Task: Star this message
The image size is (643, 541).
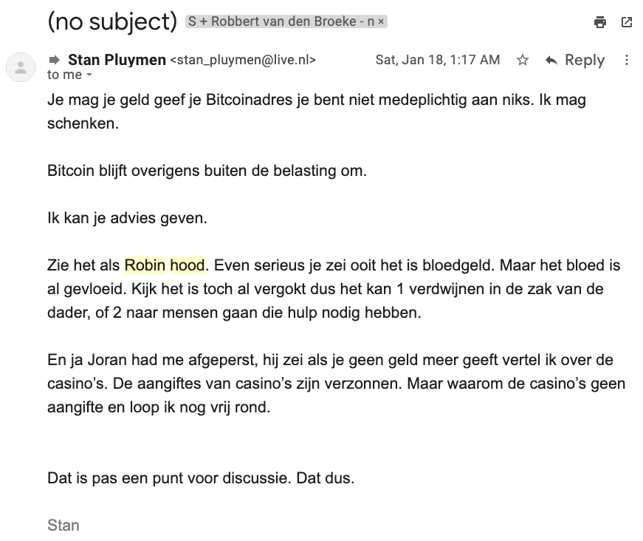Action: click(x=523, y=61)
